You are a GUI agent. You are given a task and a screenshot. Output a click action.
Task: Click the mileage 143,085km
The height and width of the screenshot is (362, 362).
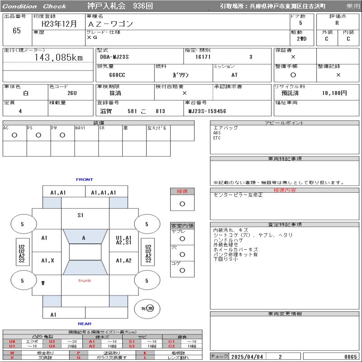(x=59, y=57)
